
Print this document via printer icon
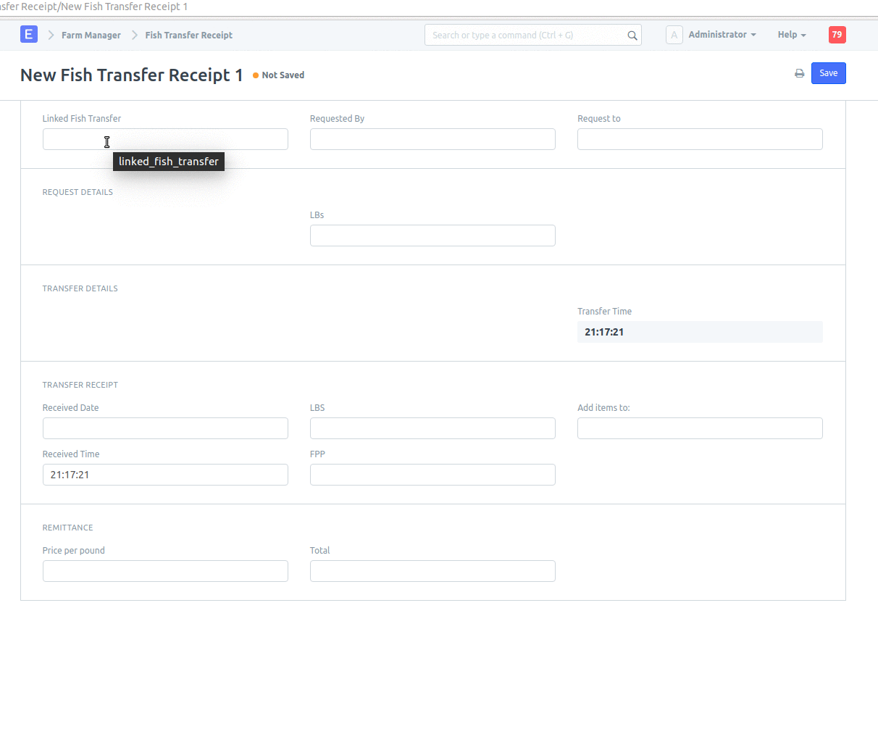[800, 73]
